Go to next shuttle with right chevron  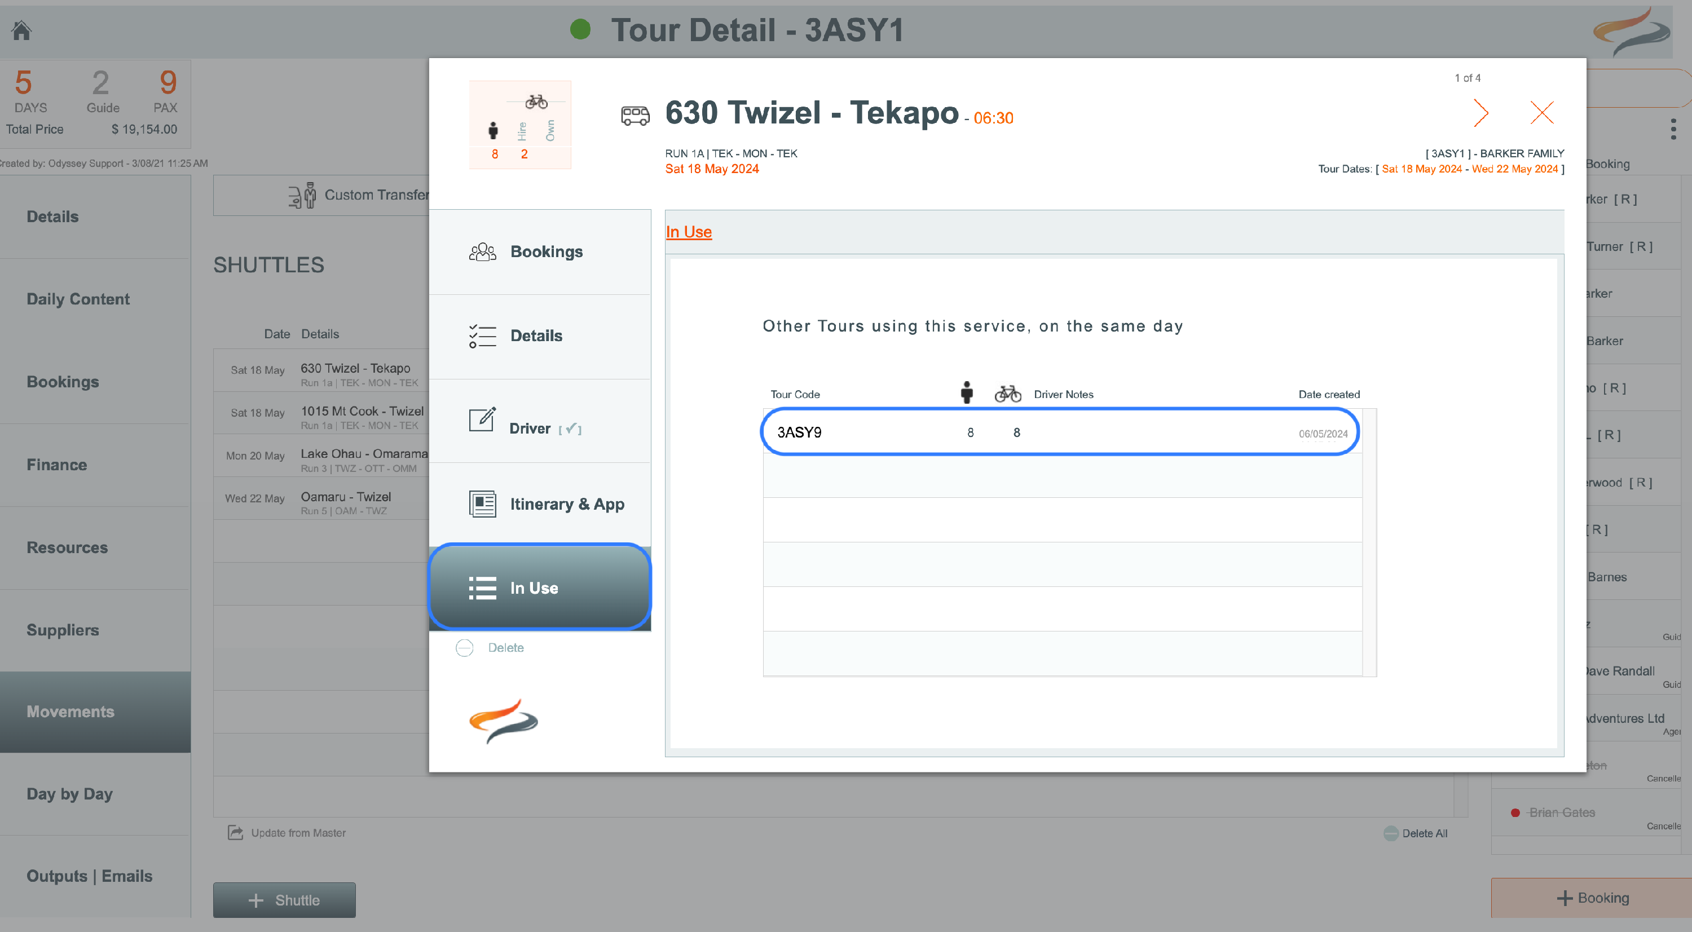[x=1480, y=113]
